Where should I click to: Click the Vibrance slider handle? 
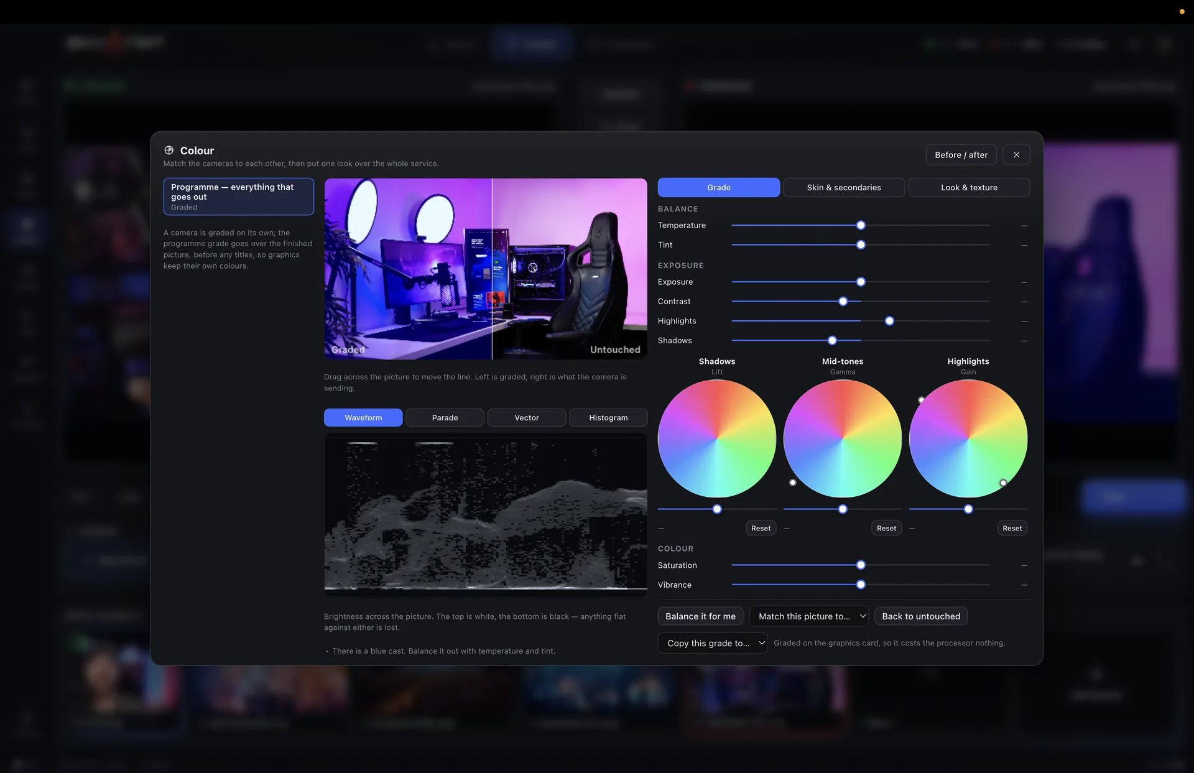tap(861, 585)
